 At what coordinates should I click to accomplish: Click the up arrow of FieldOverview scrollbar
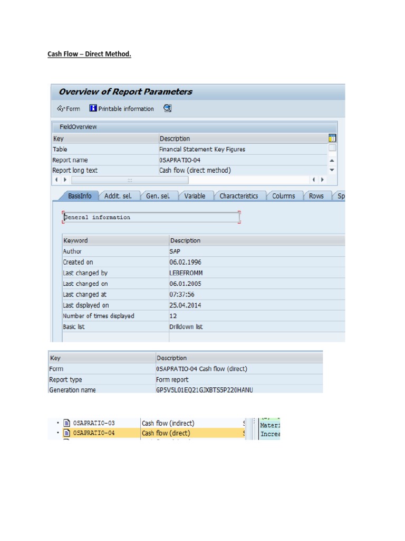pyautogui.click(x=332, y=161)
